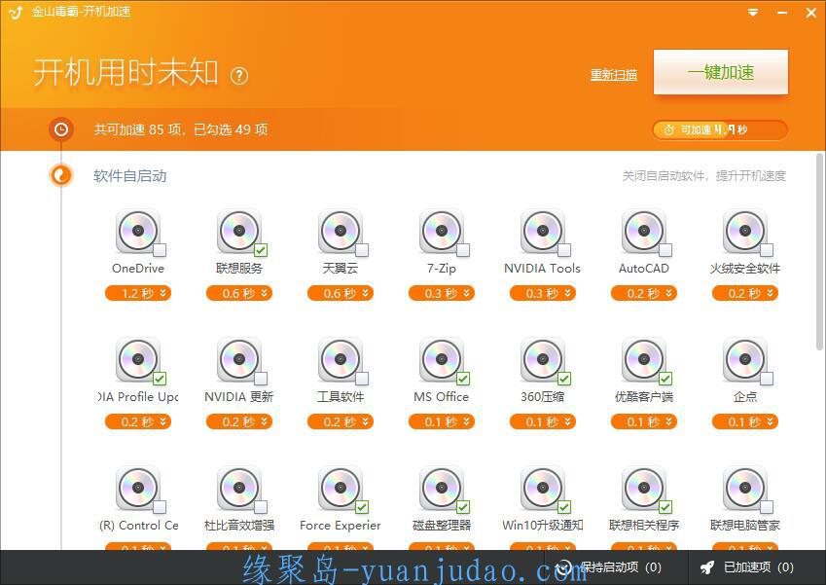Viewport: 826px width, 585px height.
Task: Click the Win10升级通知 disc icon
Action: pos(543,488)
